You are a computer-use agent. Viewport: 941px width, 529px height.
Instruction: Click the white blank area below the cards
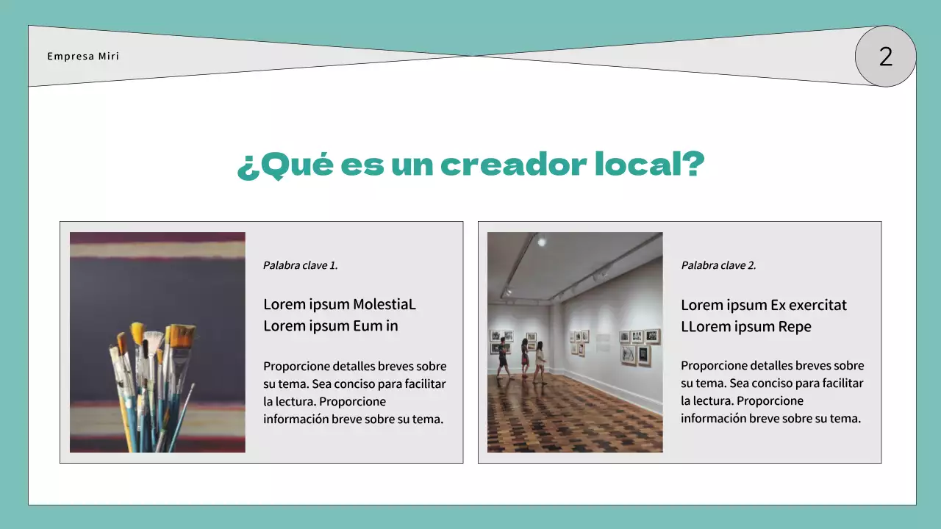(x=470, y=483)
